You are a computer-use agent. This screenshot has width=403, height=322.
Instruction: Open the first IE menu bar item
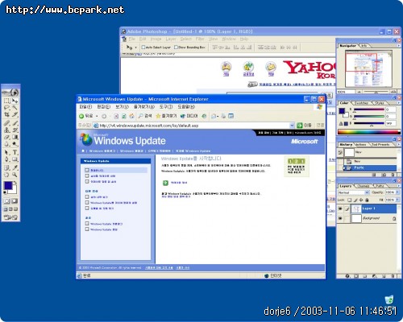[x=85, y=107]
